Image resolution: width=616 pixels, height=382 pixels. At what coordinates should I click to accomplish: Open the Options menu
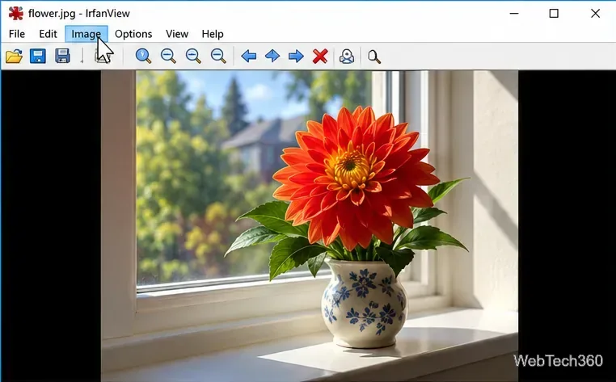tap(133, 34)
